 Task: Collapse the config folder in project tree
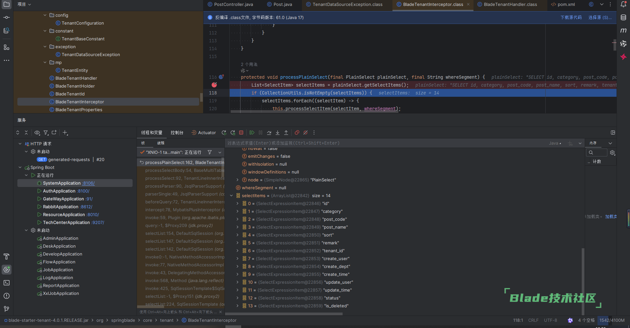tap(45, 15)
